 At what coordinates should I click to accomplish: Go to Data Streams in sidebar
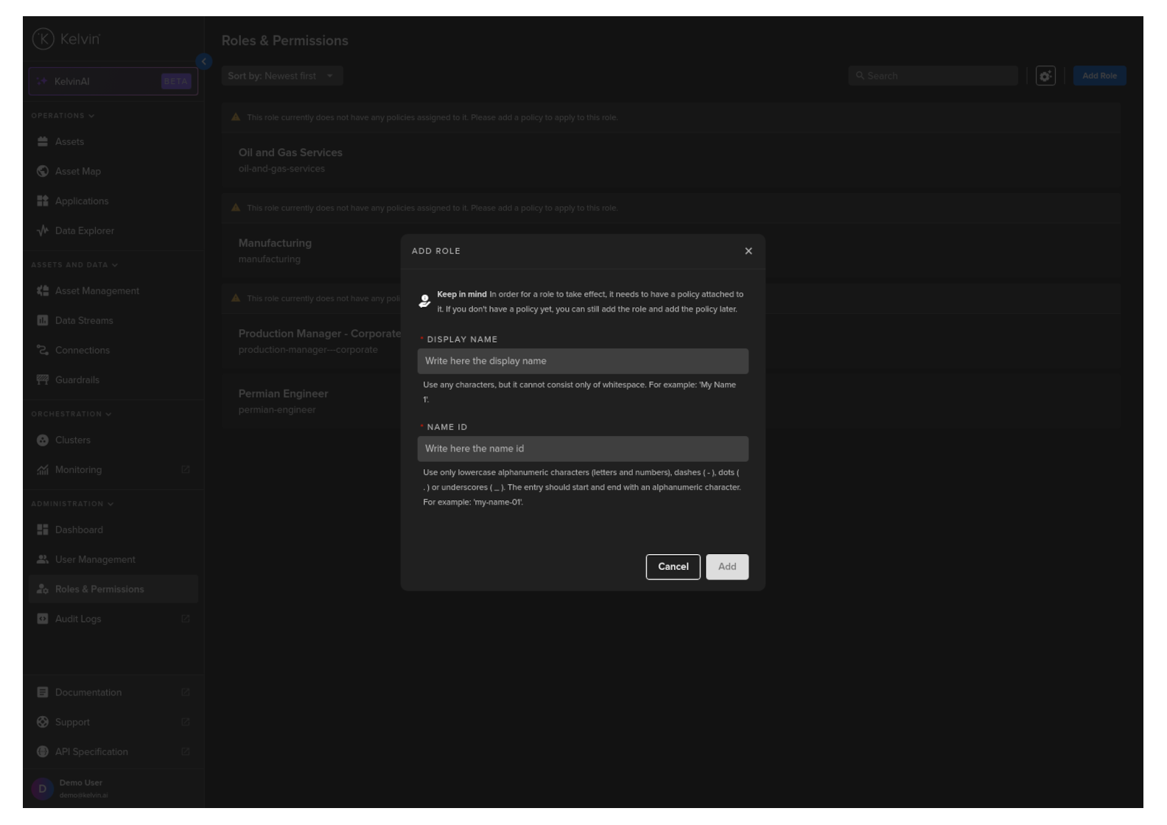pyautogui.click(x=84, y=320)
